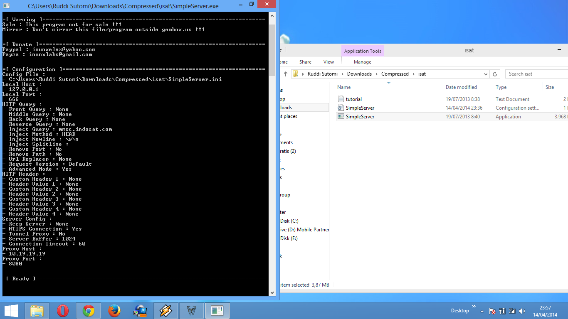This screenshot has height=319, width=568.
Task: Open the Winamp lightning-bolt taskbar icon
Action: coord(165,311)
